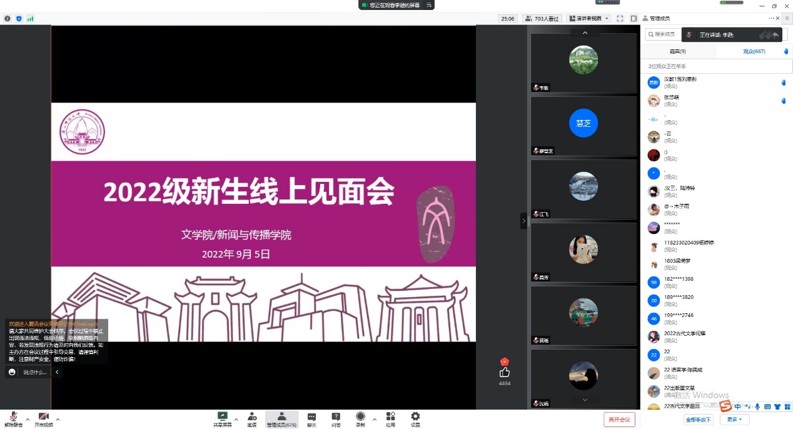The height and width of the screenshot is (429, 793).
Task: Click the leave meeting (离开会议) button
Action: click(x=619, y=420)
